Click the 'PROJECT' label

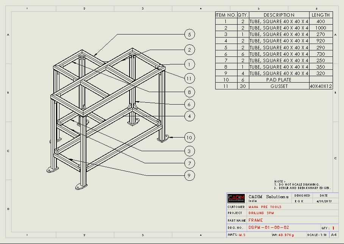[235, 213]
